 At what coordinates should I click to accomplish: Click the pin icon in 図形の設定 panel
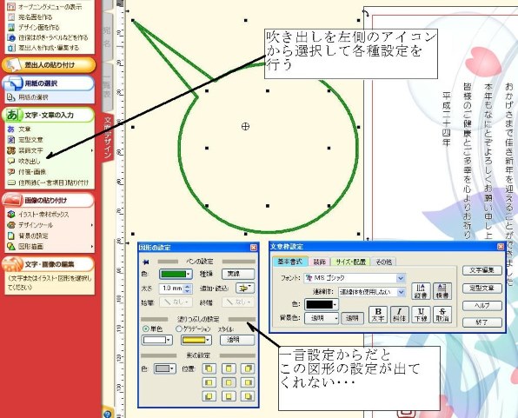point(145,262)
